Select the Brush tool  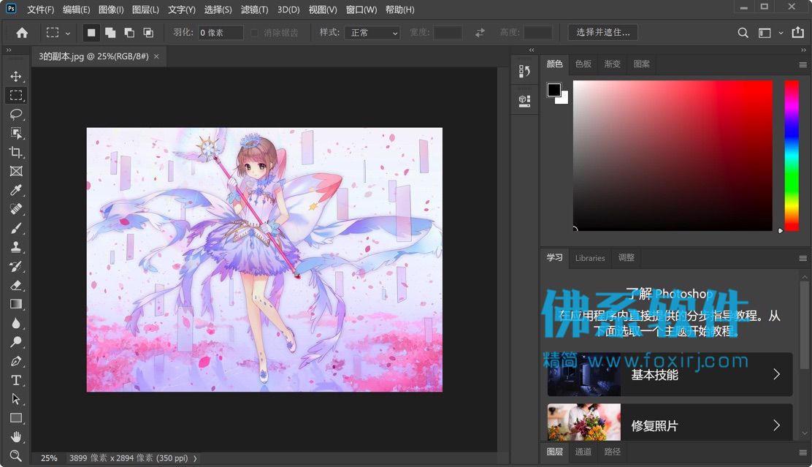(16, 229)
